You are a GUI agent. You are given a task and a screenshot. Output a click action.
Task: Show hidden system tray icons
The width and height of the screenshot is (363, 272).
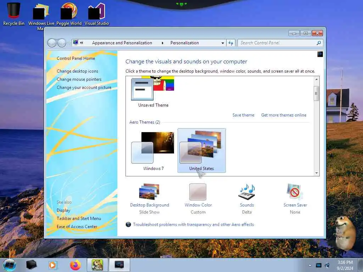click(x=310, y=265)
